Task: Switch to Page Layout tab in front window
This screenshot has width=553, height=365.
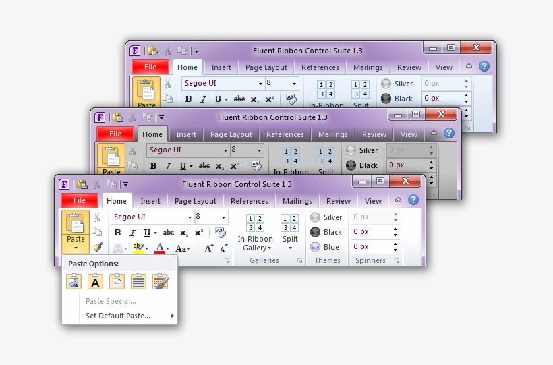Action: pos(196,201)
